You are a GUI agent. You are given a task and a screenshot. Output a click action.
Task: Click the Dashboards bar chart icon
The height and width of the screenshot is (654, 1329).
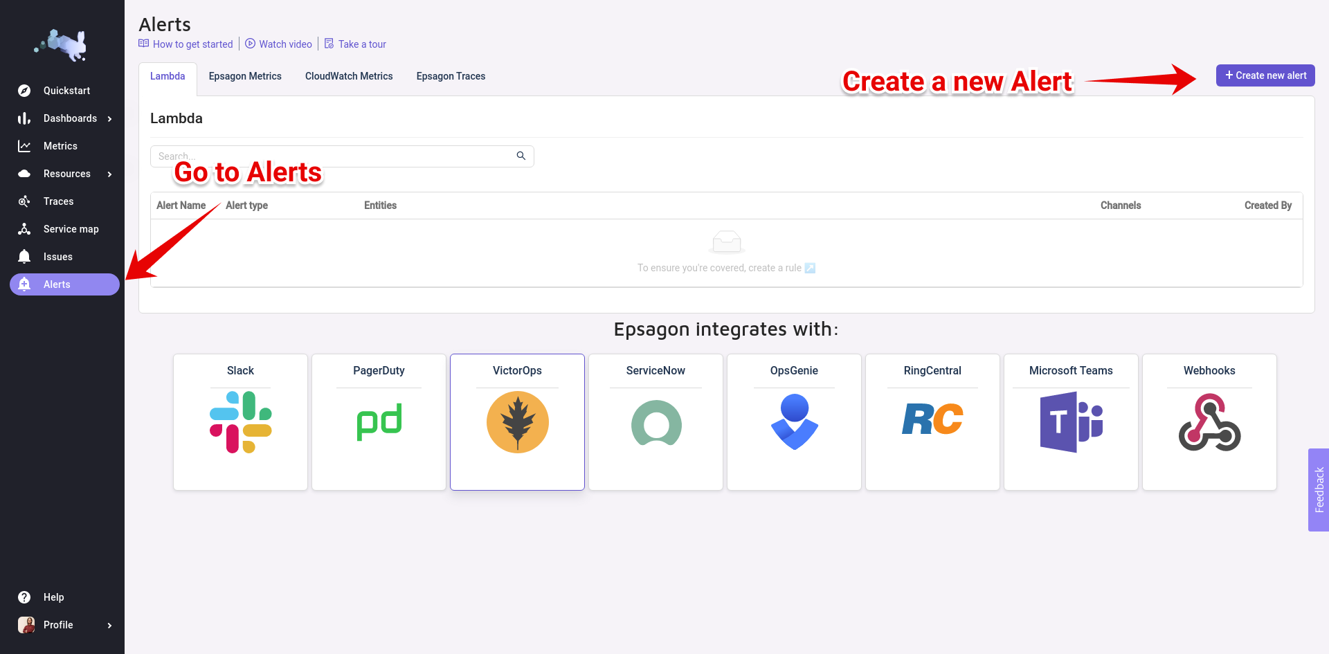24,118
